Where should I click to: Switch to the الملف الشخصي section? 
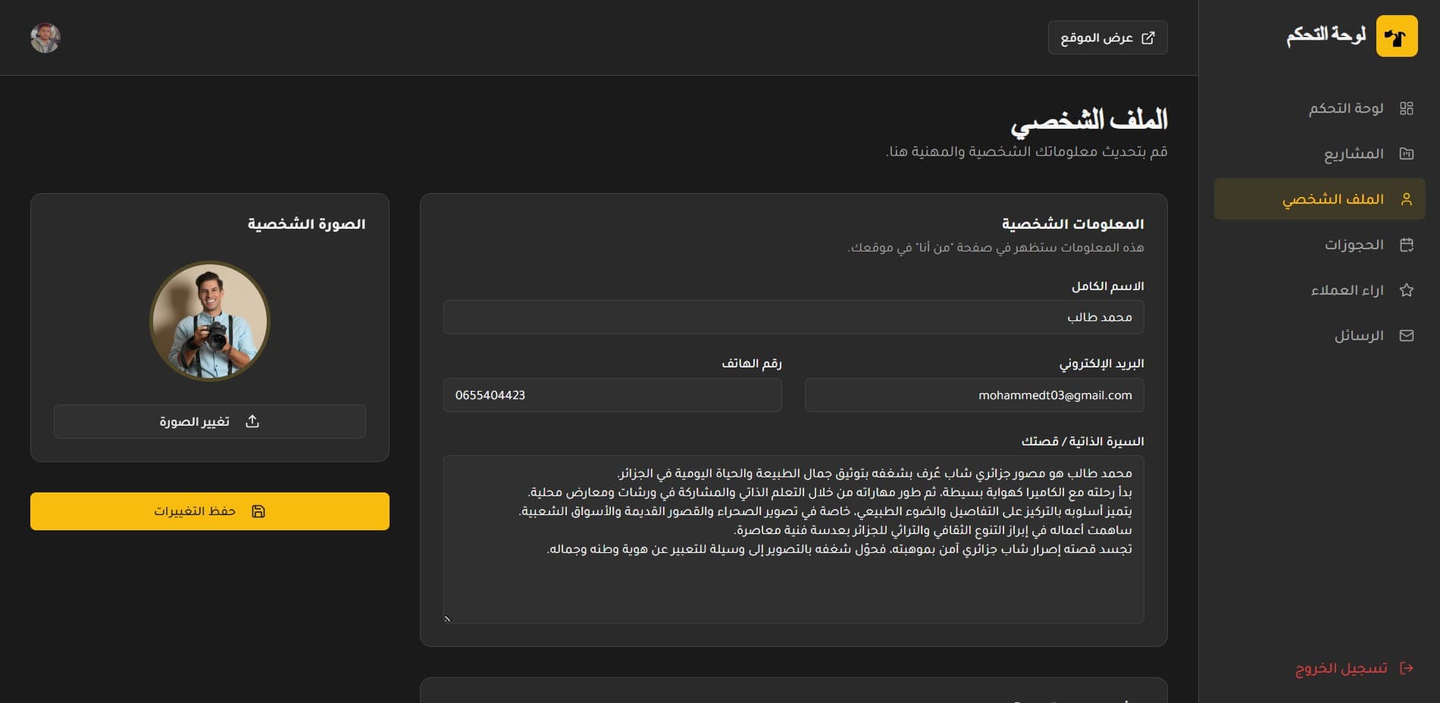point(1341,198)
